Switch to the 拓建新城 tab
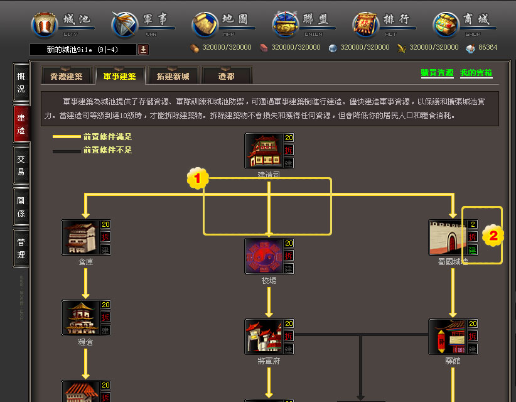This screenshot has height=402, width=516. point(173,76)
